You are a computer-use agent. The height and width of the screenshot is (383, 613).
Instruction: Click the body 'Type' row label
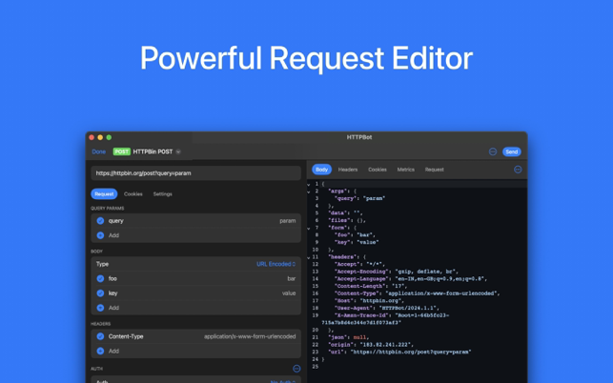coord(102,264)
